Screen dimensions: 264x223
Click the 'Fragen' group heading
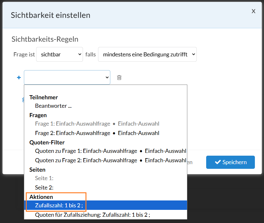click(x=38, y=115)
